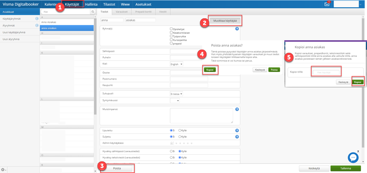Select Kyllä for Liputettu
Image resolution: width=367 pixels, height=173 pixels.
click(x=180, y=130)
